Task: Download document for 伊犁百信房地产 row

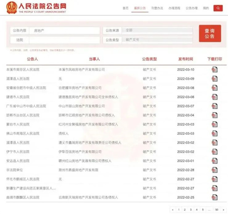Action: pyautogui.click(x=215, y=152)
